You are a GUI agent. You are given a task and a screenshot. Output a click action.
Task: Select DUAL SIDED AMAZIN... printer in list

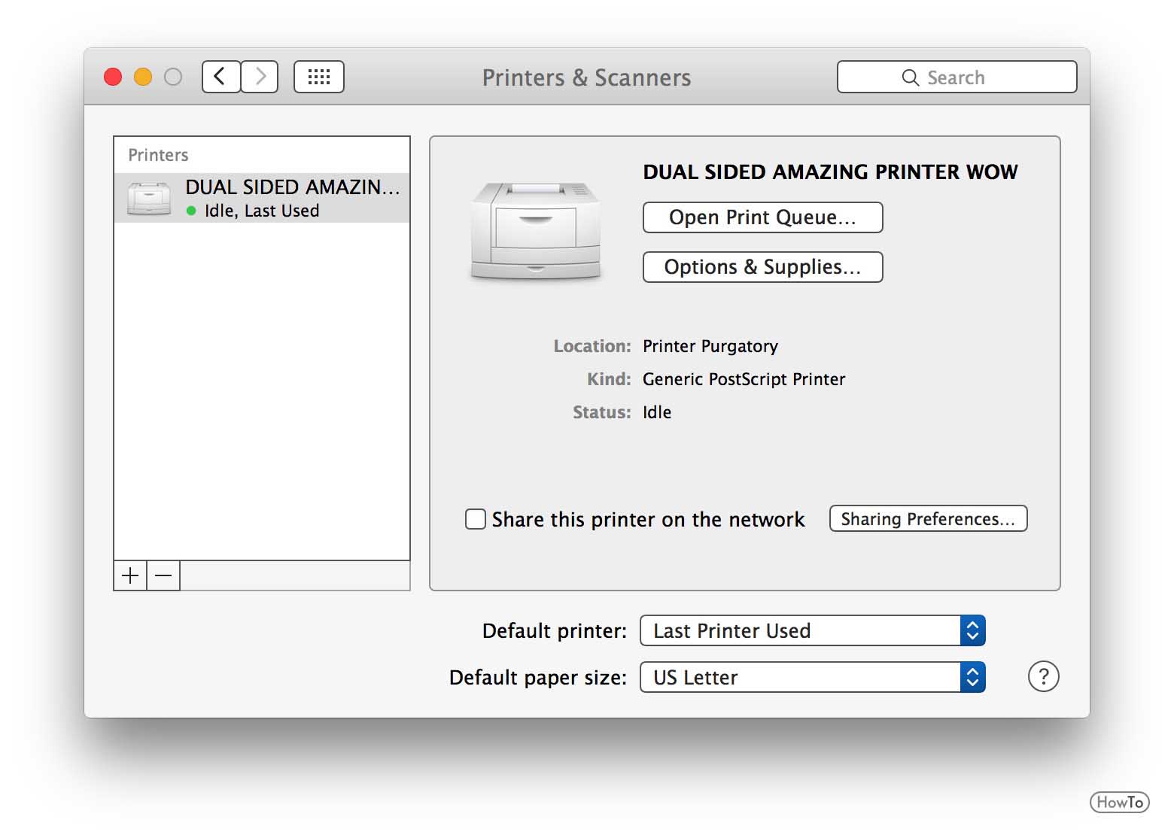click(x=262, y=198)
